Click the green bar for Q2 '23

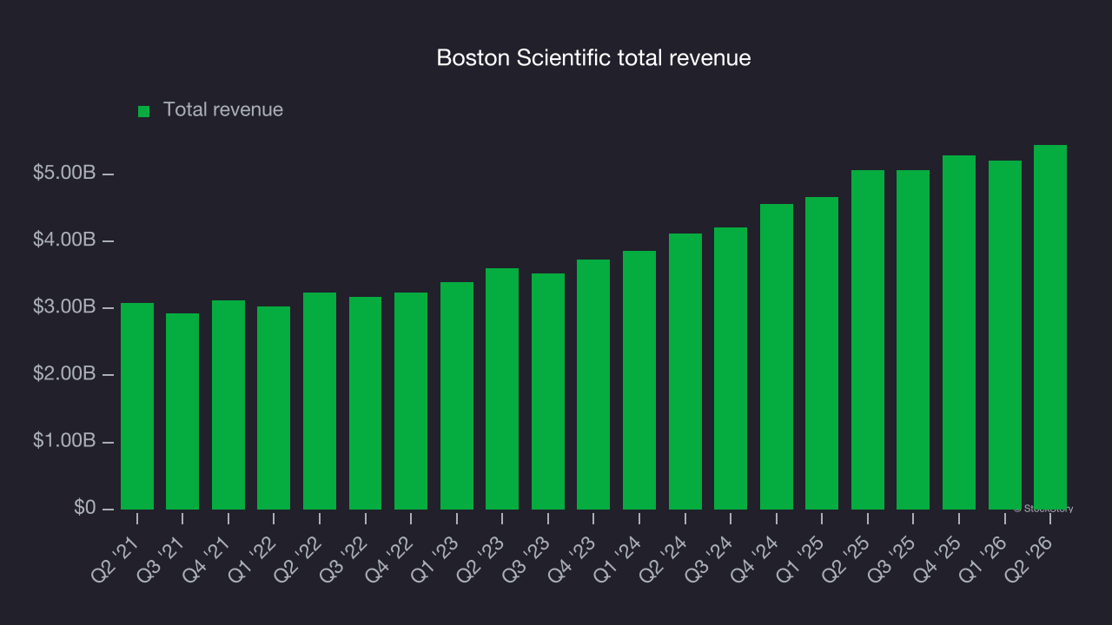[502, 389]
